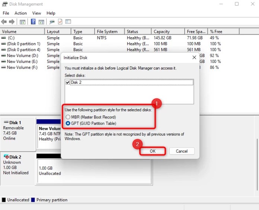Select the New Volume (E:) row
This screenshot has height=210, width=259.
[x=22, y=61]
